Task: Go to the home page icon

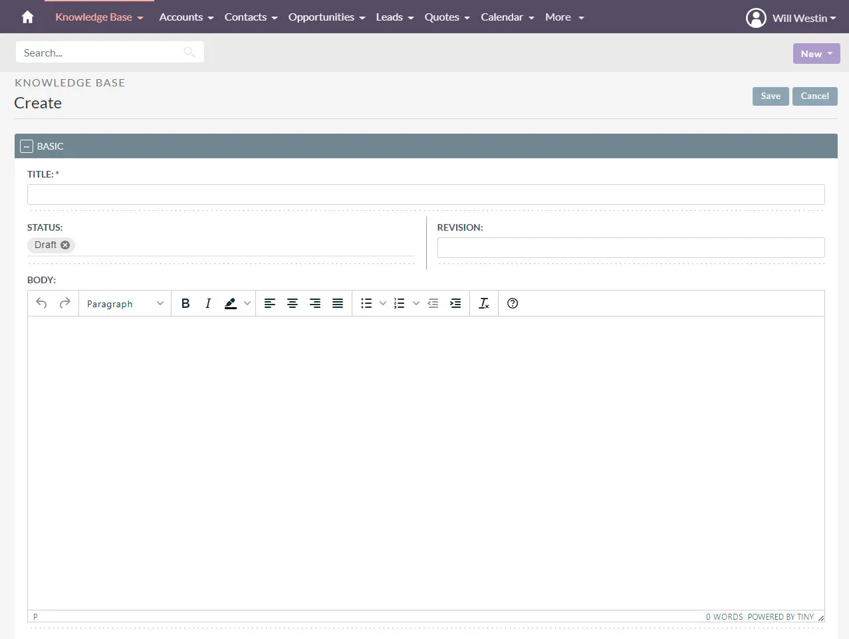Action: click(x=27, y=17)
